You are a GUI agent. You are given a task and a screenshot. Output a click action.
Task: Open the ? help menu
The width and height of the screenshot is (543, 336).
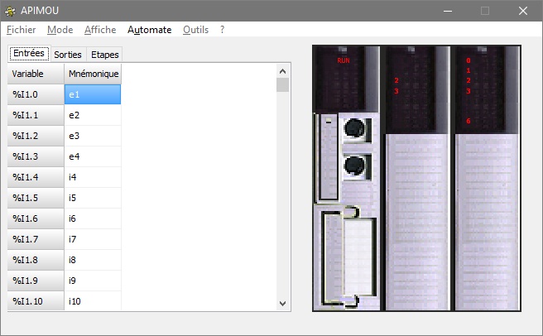click(222, 30)
